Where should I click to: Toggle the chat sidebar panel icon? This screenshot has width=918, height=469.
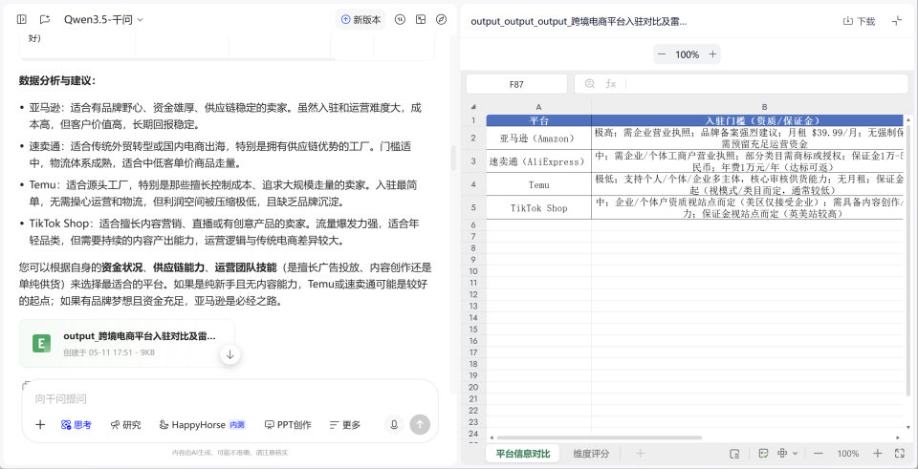(22, 19)
